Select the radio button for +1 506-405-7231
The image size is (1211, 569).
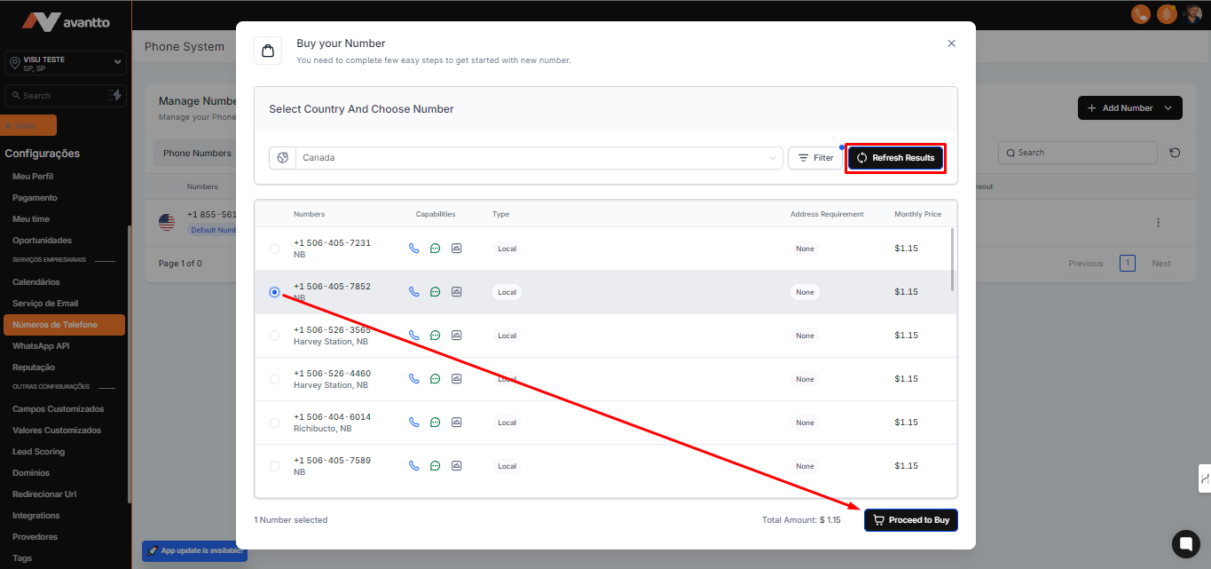pyautogui.click(x=274, y=249)
